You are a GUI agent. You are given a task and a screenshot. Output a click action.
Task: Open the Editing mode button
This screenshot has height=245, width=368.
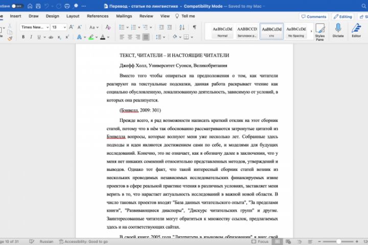[x=343, y=17]
